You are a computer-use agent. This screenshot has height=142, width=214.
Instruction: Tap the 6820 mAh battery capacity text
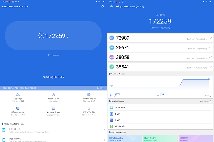(120, 126)
